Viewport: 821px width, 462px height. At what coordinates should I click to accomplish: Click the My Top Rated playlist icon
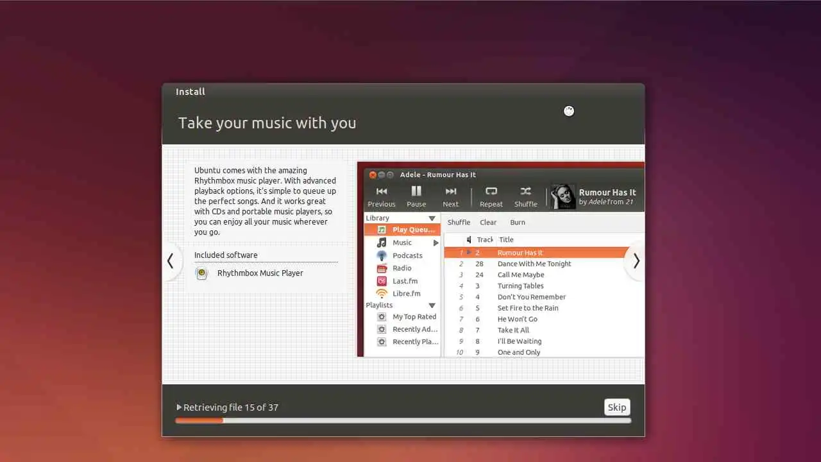click(x=382, y=317)
